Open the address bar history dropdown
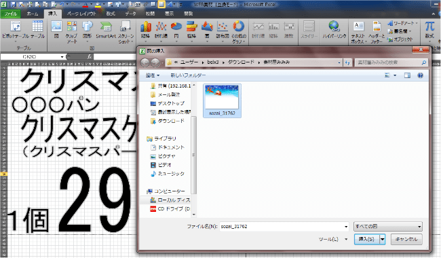The width and height of the screenshot is (441, 258). [339, 62]
